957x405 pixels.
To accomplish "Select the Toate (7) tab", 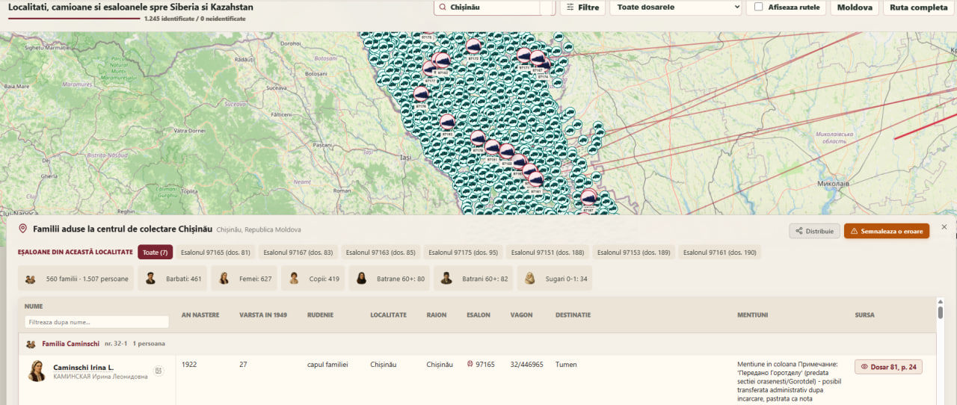I will pyautogui.click(x=155, y=252).
